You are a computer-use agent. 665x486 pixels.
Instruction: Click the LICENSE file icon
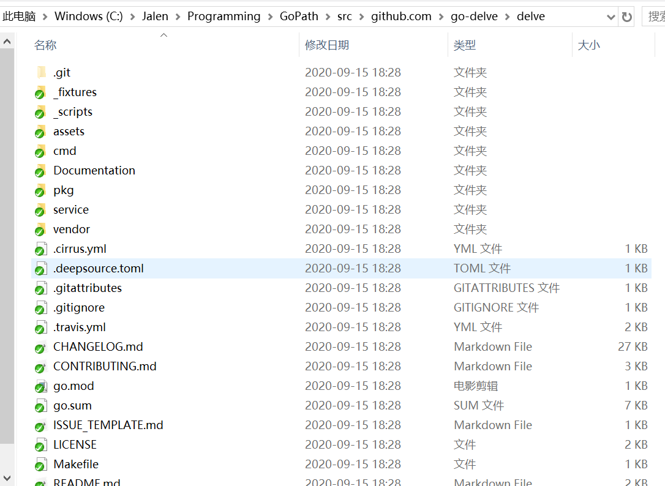pyautogui.click(x=41, y=445)
